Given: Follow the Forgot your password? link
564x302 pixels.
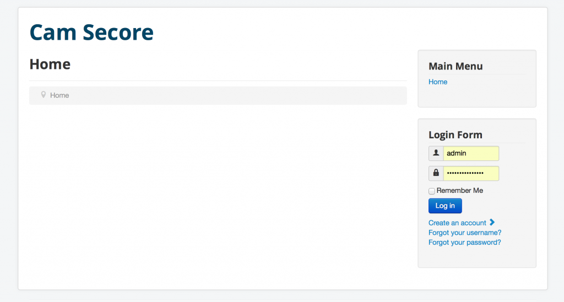Looking at the screenshot, I should 464,242.
